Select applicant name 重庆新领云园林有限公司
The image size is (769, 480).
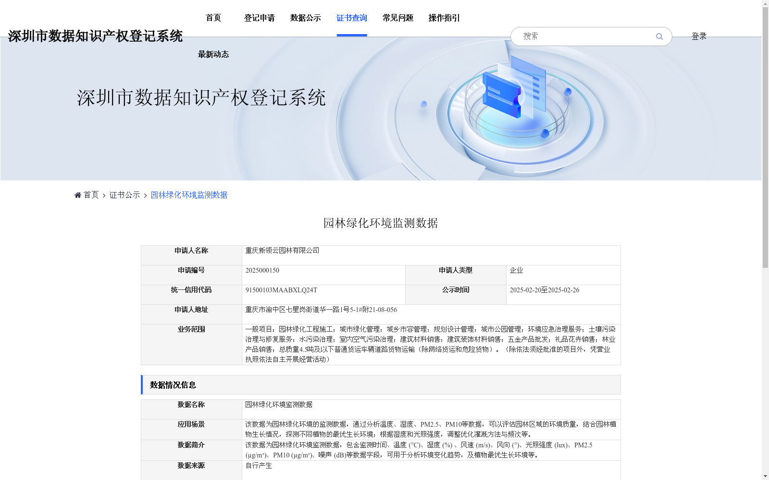[x=282, y=251]
